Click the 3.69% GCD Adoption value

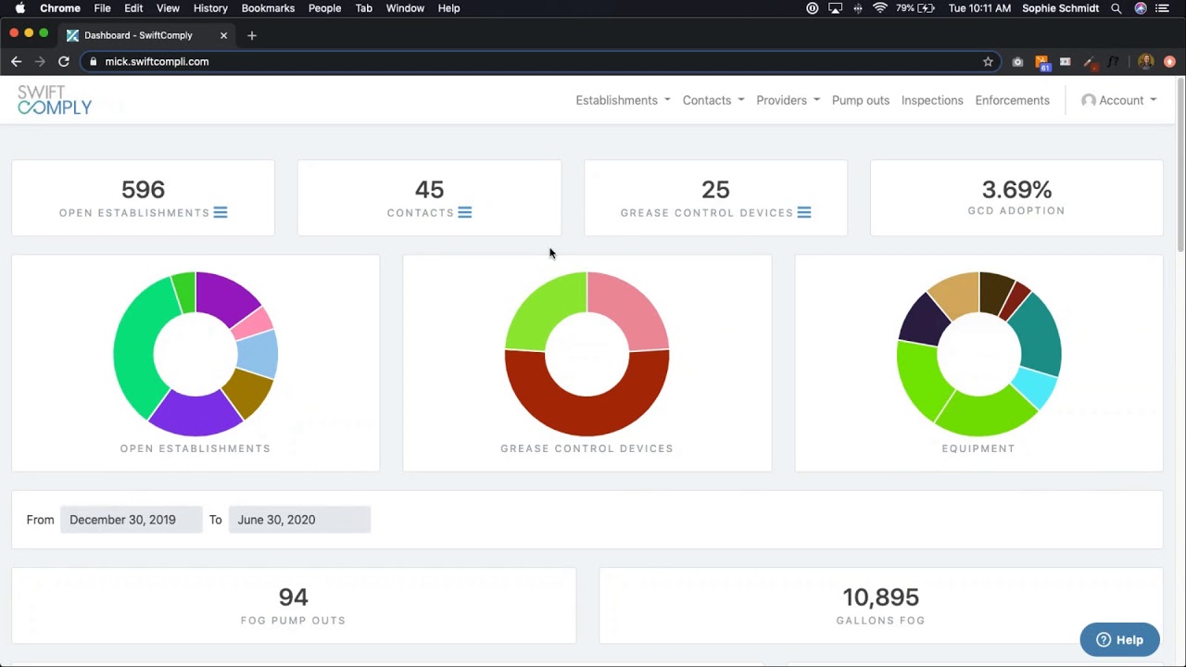pyautogui.click(x=1016, y=189)
